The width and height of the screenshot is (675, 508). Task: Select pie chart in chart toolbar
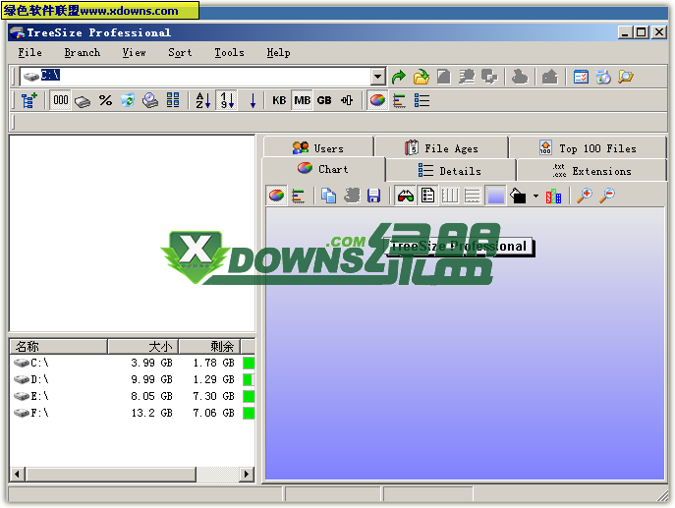(276, 196)
